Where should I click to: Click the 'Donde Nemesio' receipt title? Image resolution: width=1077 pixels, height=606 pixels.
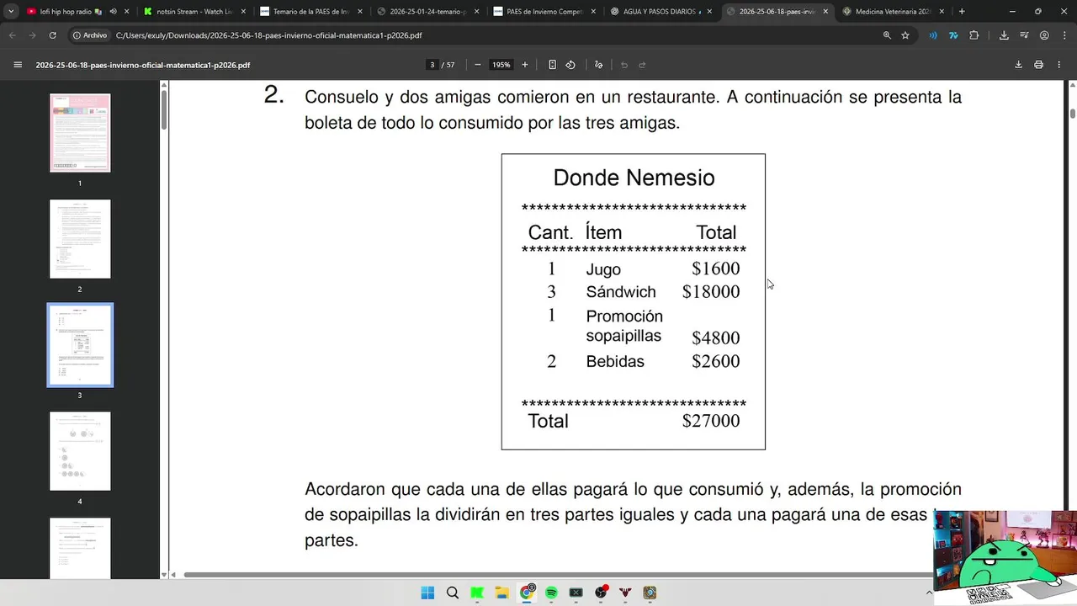634,178
